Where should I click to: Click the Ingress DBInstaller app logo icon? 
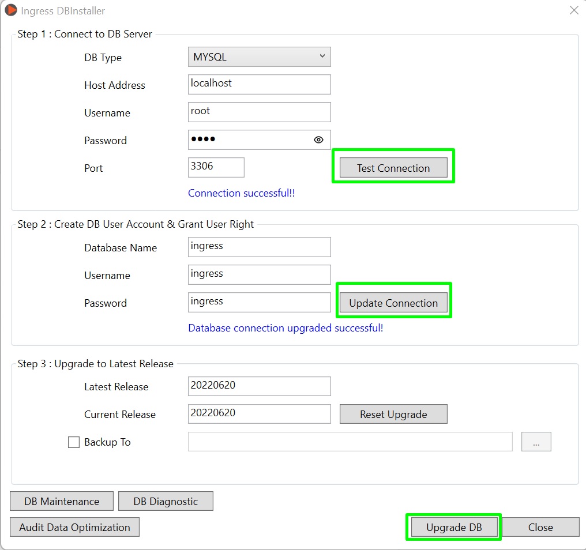11,10
